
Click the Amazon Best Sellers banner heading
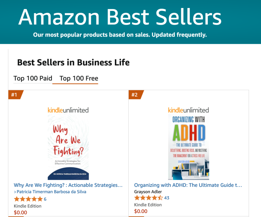pyautogui.click(x=120, y=17)
